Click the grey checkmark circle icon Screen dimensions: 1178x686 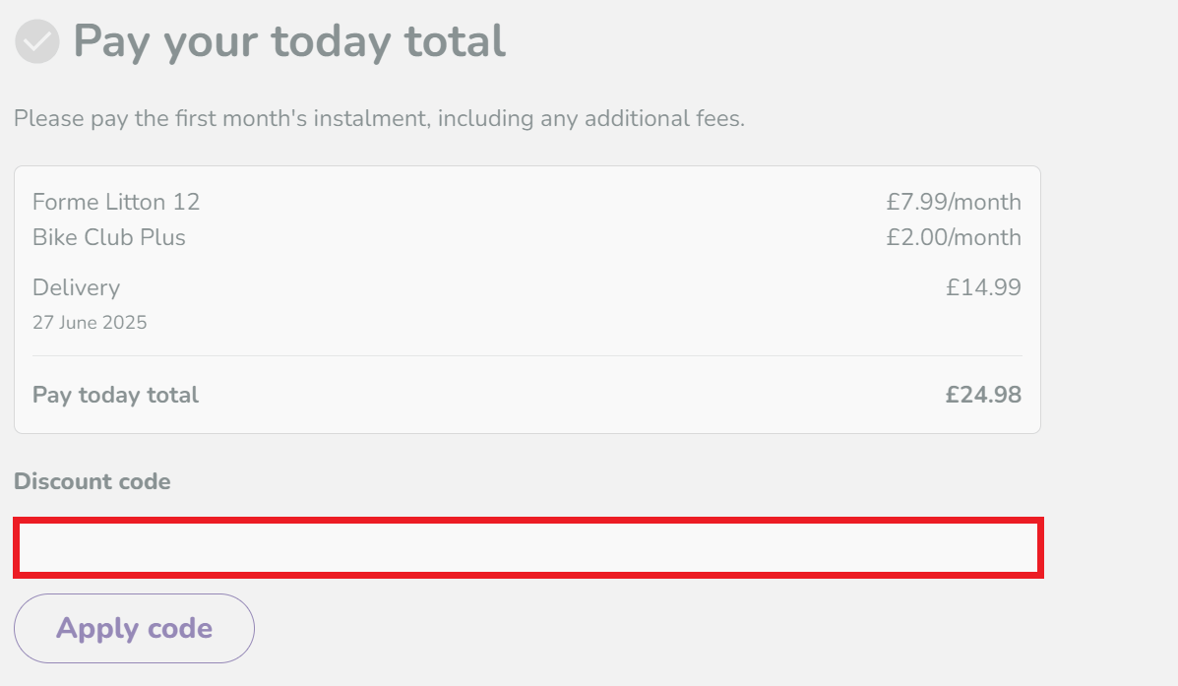[36, 41]
